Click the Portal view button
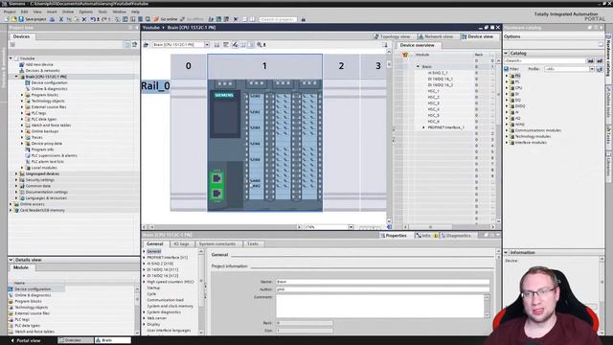Screen dimensions: 613x345 26,340
